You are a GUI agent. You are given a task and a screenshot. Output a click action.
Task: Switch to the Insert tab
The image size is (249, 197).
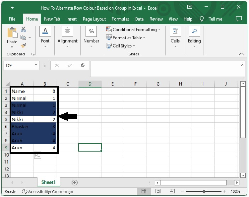click(71, 19)
